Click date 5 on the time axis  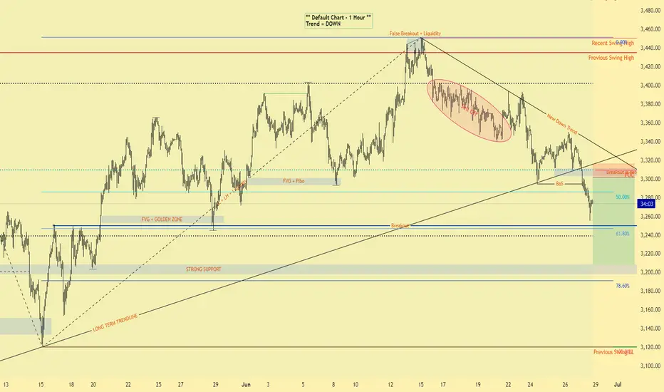pos(304,385)
